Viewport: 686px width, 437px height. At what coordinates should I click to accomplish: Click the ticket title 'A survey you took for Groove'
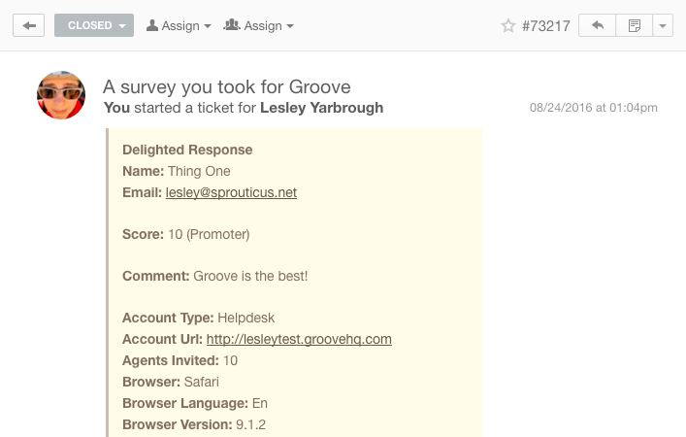227,86
